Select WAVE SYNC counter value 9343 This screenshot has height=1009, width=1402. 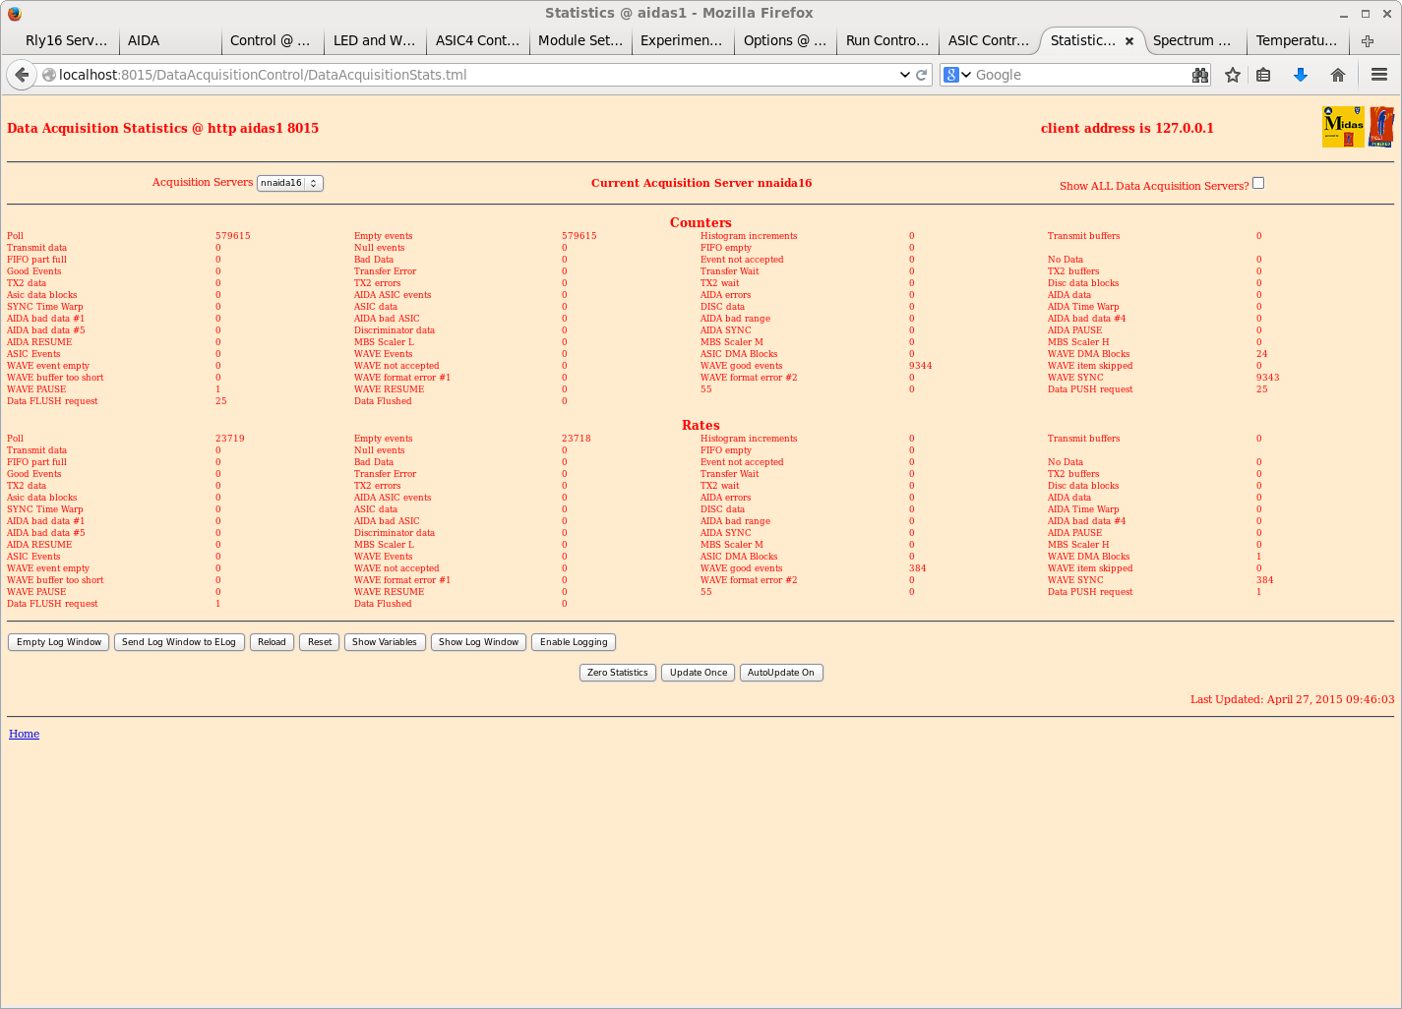(x=1268, y=378)
